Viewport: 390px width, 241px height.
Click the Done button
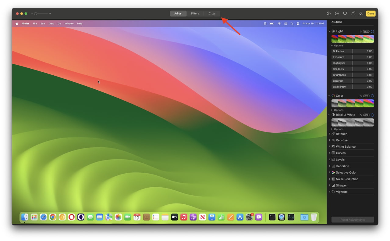pyautogui.click(x=370, y=13)
